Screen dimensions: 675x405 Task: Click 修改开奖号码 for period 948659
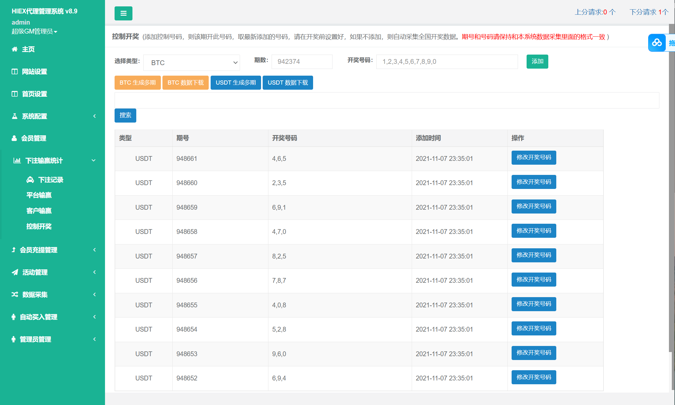[x=534, y=206]
